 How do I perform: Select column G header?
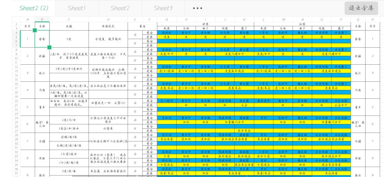[167, 20]
